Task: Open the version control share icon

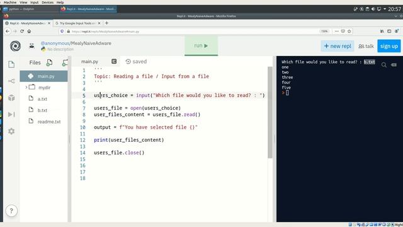Action: click(11, 81)
